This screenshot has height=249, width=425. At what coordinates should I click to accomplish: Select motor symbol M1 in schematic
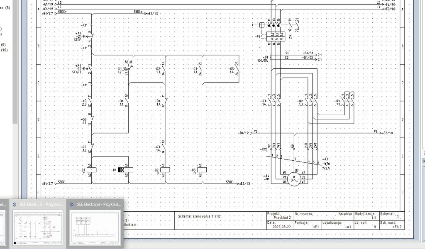294,179
